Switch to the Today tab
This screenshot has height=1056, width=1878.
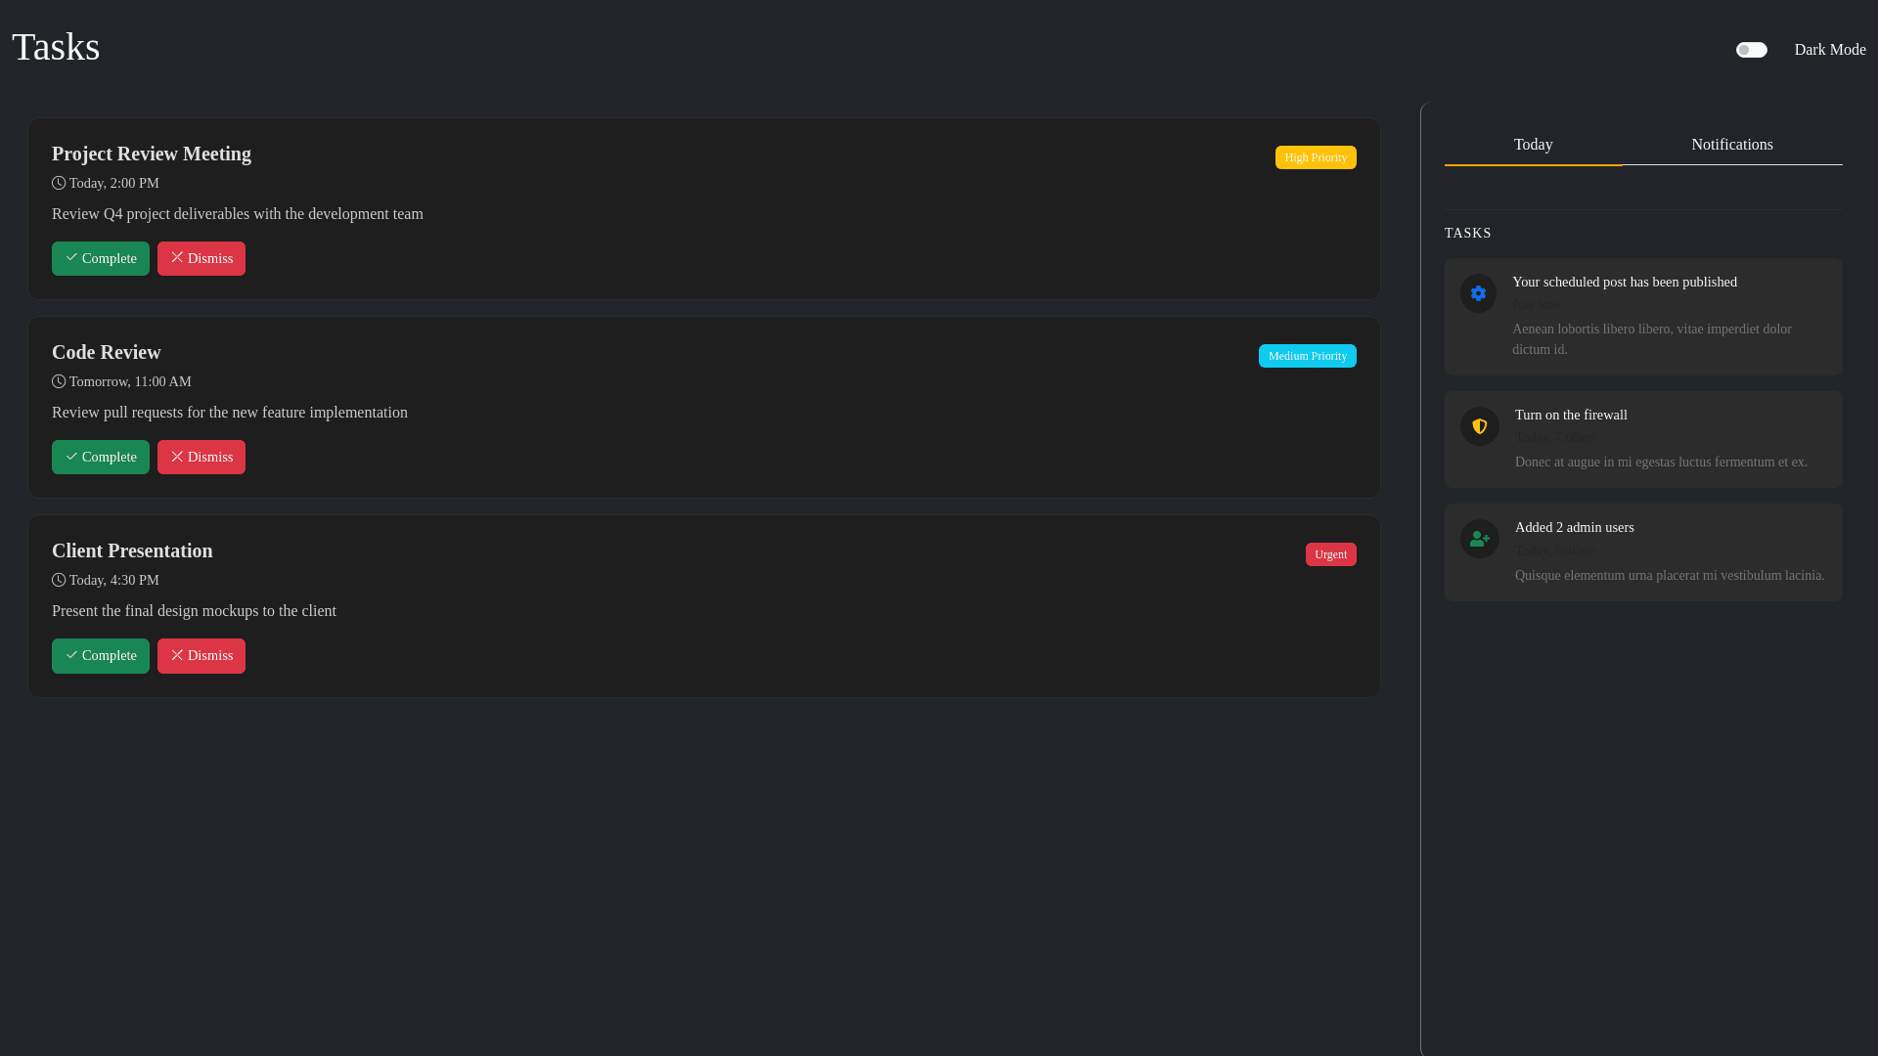click(x=1533, y=145)
